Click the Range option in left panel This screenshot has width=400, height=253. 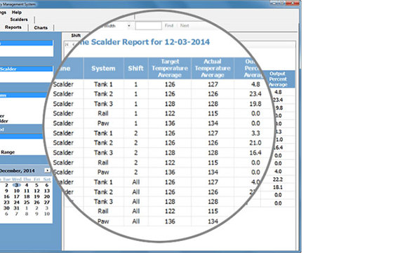[x=8, y=152]
